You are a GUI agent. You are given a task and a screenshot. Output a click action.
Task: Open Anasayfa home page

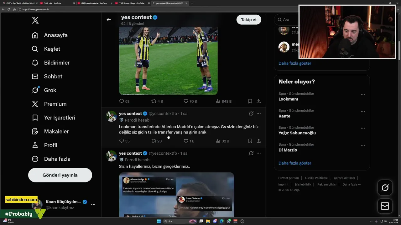pyautogui.click(x=50, y=35)
